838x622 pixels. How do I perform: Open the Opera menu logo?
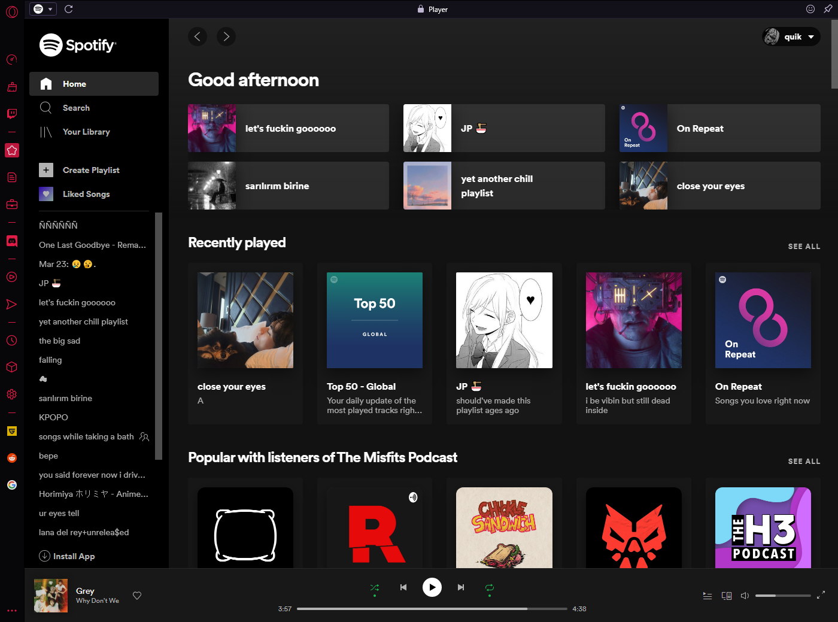pyautogui.click(x=12, y=12)
